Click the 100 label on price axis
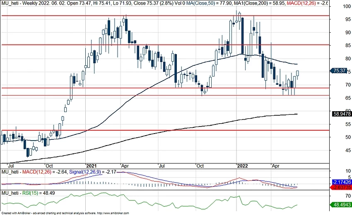This screenshot has width=352, height=215. pyautogui.click(x=337, y=7)
